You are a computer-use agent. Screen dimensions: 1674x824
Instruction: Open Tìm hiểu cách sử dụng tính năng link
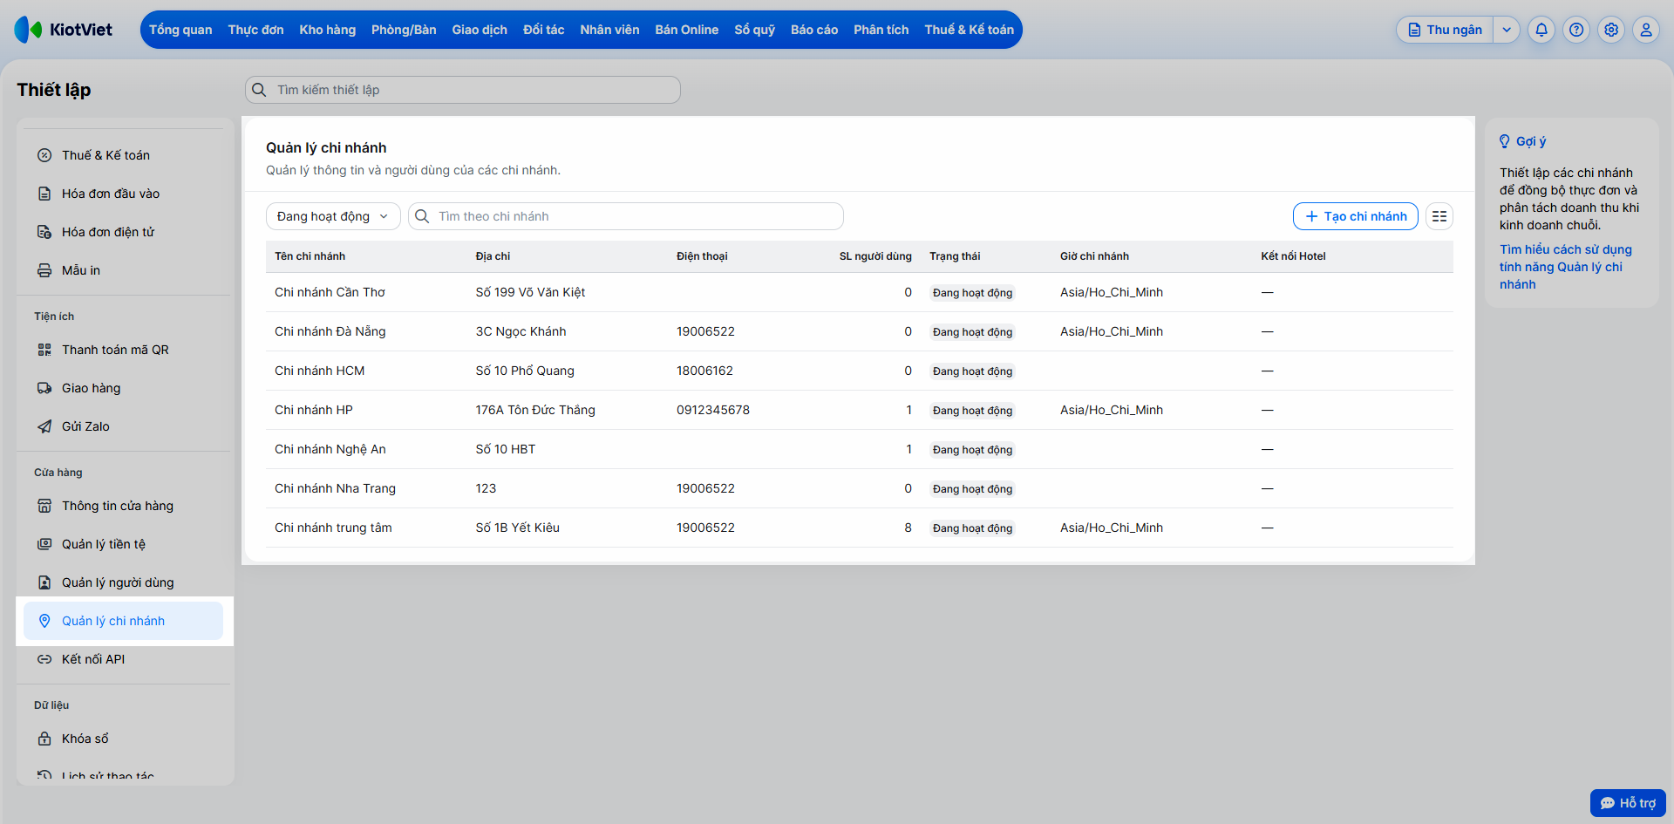coord(1566,267)
